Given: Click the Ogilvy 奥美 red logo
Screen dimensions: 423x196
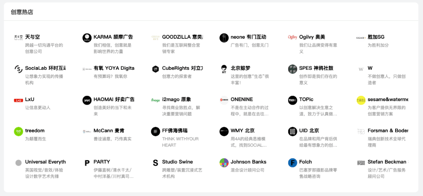Looking at the screenshot, I should click(x=293, y=37).
